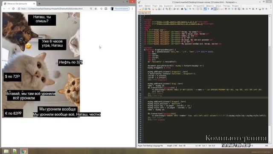Toggle synchronized horizontal scrolling in Notepad++

point(200,9)
